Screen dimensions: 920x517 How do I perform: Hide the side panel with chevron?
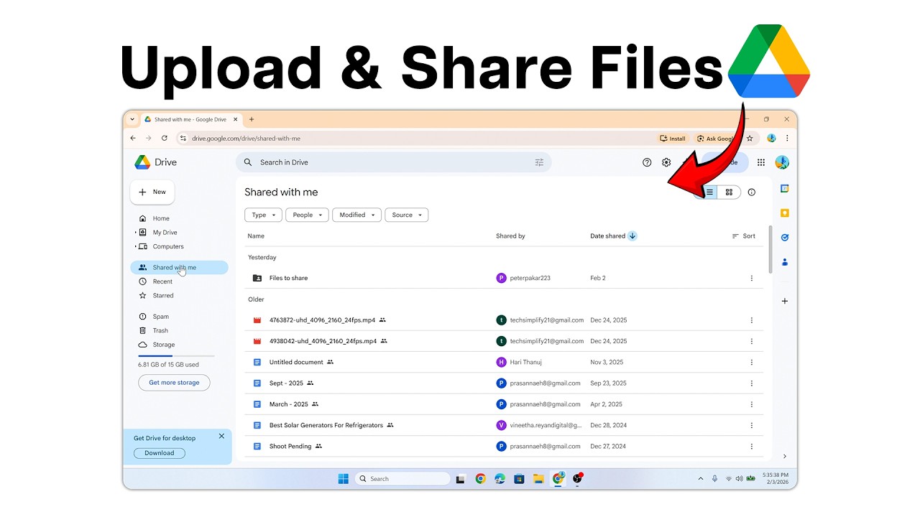(x=785, y=456)
